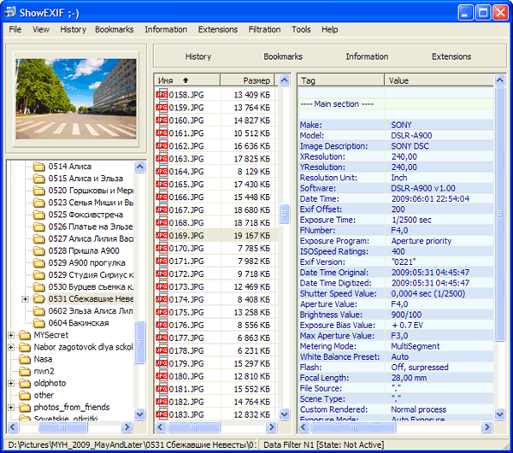
Task: Click the JPG icon for 0175.JPG
Action: 162,312
